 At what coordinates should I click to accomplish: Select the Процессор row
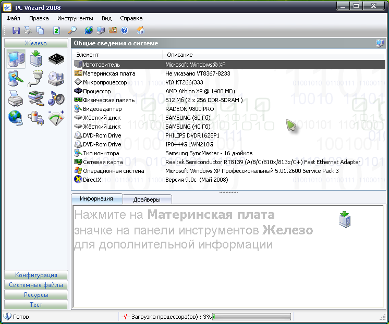(x=229, y=91)
